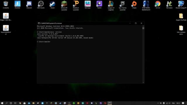187x105 pixels.
Task: Select the liste cadeaux anniv folder
Action: coord(181,30)
